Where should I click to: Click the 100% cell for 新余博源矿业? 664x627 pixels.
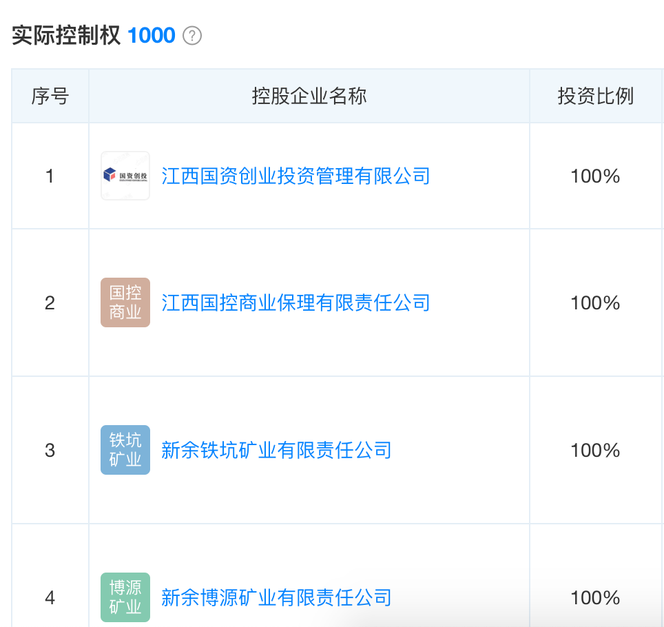click(x=595, y=597)
